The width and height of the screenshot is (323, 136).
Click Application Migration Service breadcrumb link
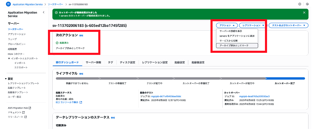point(28,4)
